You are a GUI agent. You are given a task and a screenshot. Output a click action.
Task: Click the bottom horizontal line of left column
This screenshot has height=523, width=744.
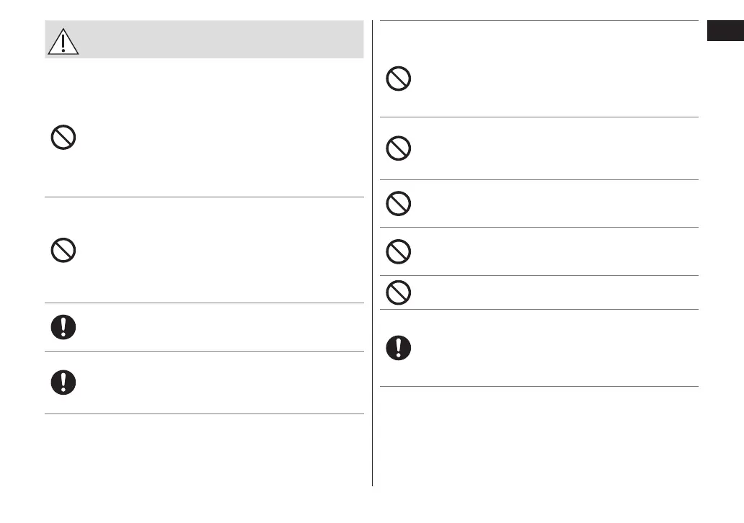[x=204, y=414]
